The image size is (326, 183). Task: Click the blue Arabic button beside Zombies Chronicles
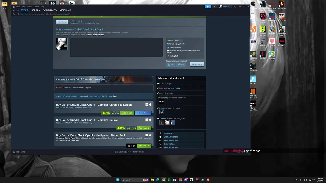tap(143, 113)
